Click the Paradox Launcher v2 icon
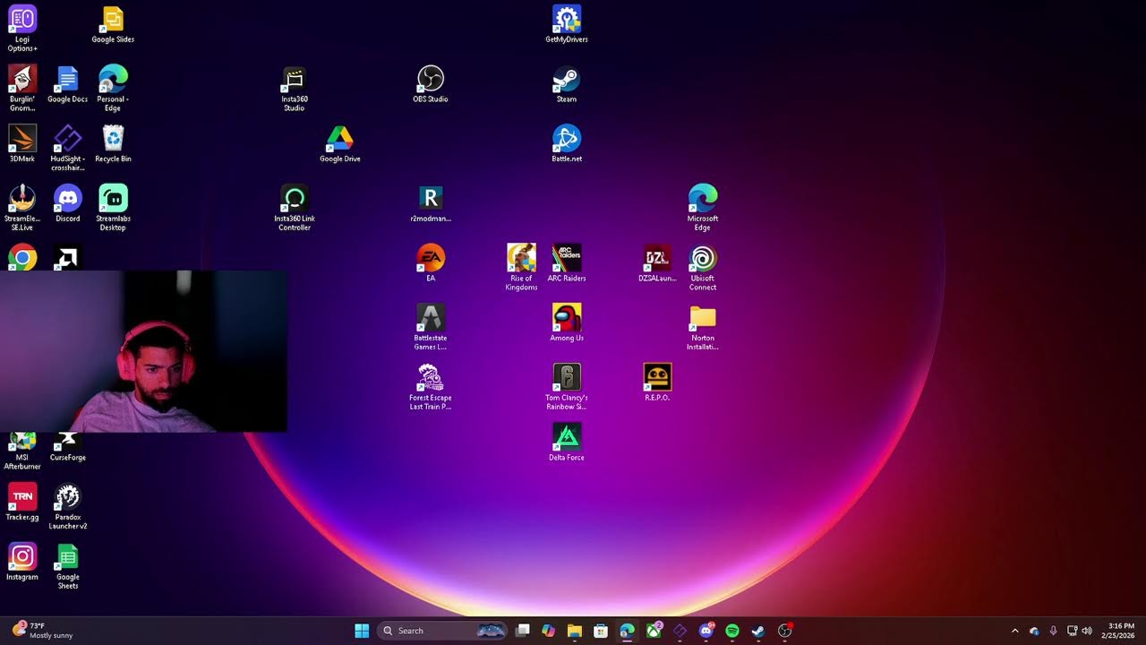This screenshot has width=1146, height=645. tap(68, 506)
